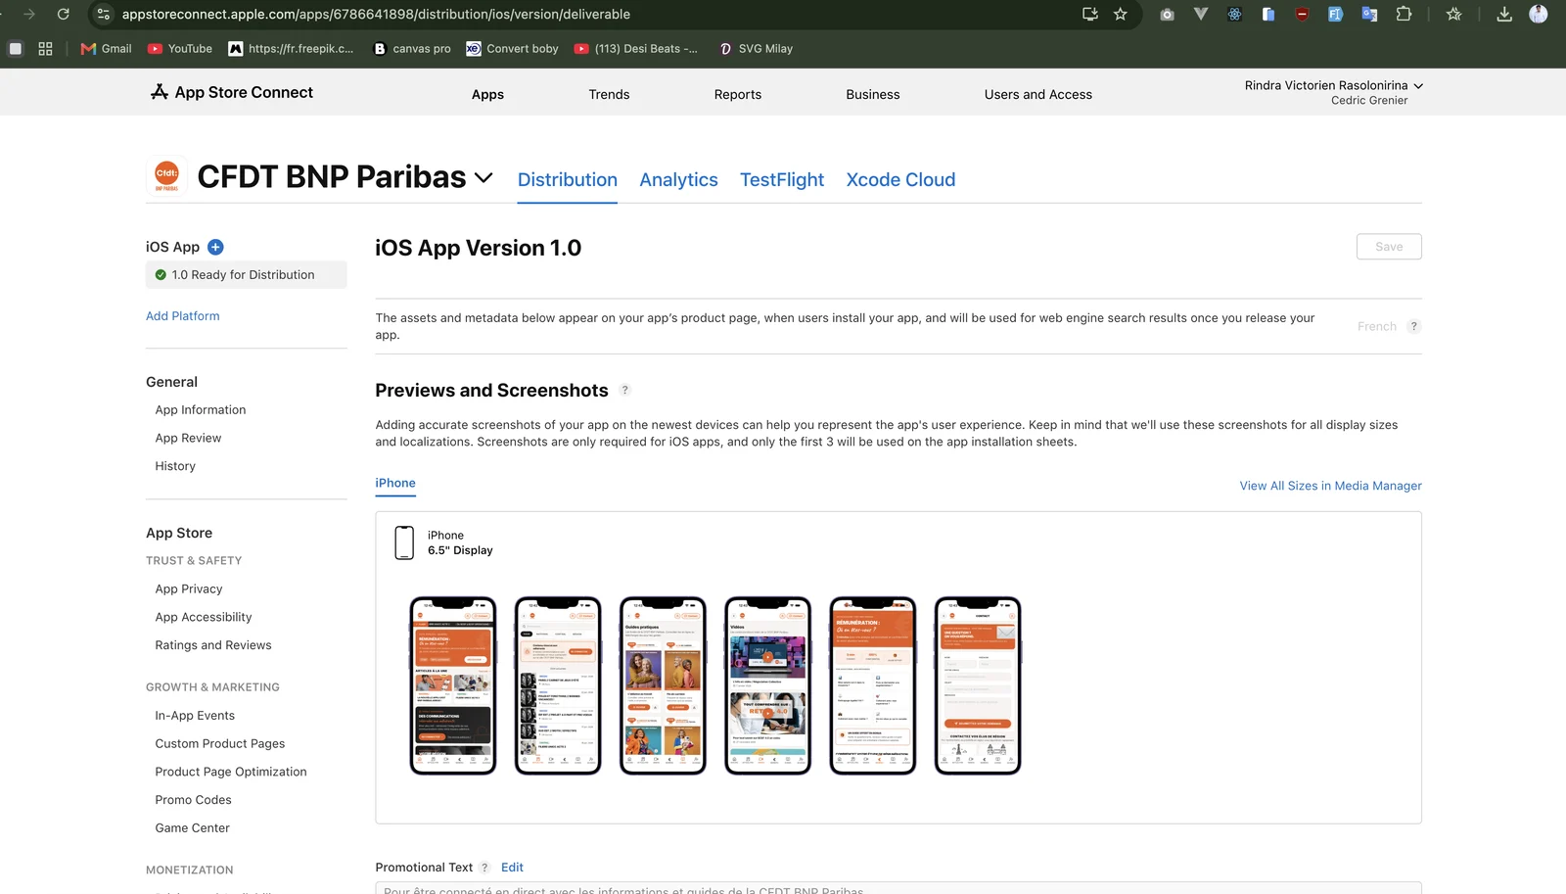The height and width of the screenshot is (894, 1566).
Task: Open the extensions puzzle menu
Action: (1404, 14)
